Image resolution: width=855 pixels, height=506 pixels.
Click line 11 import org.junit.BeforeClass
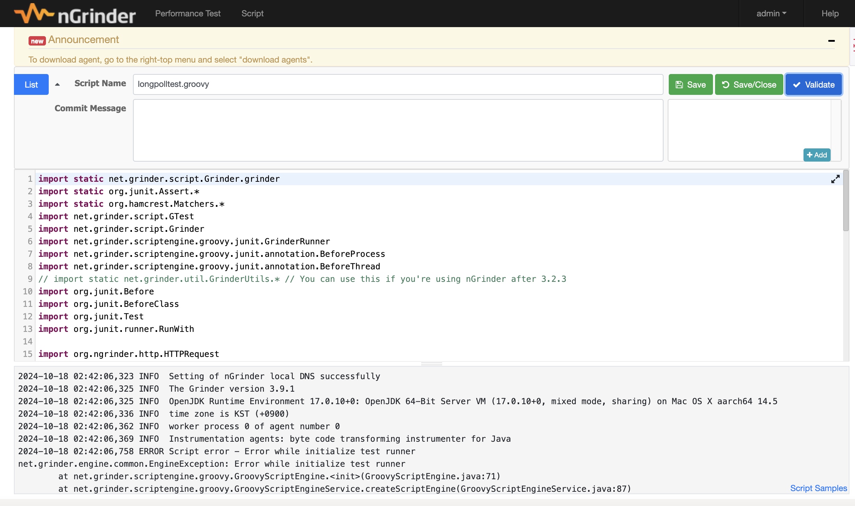tap(109, 304)
